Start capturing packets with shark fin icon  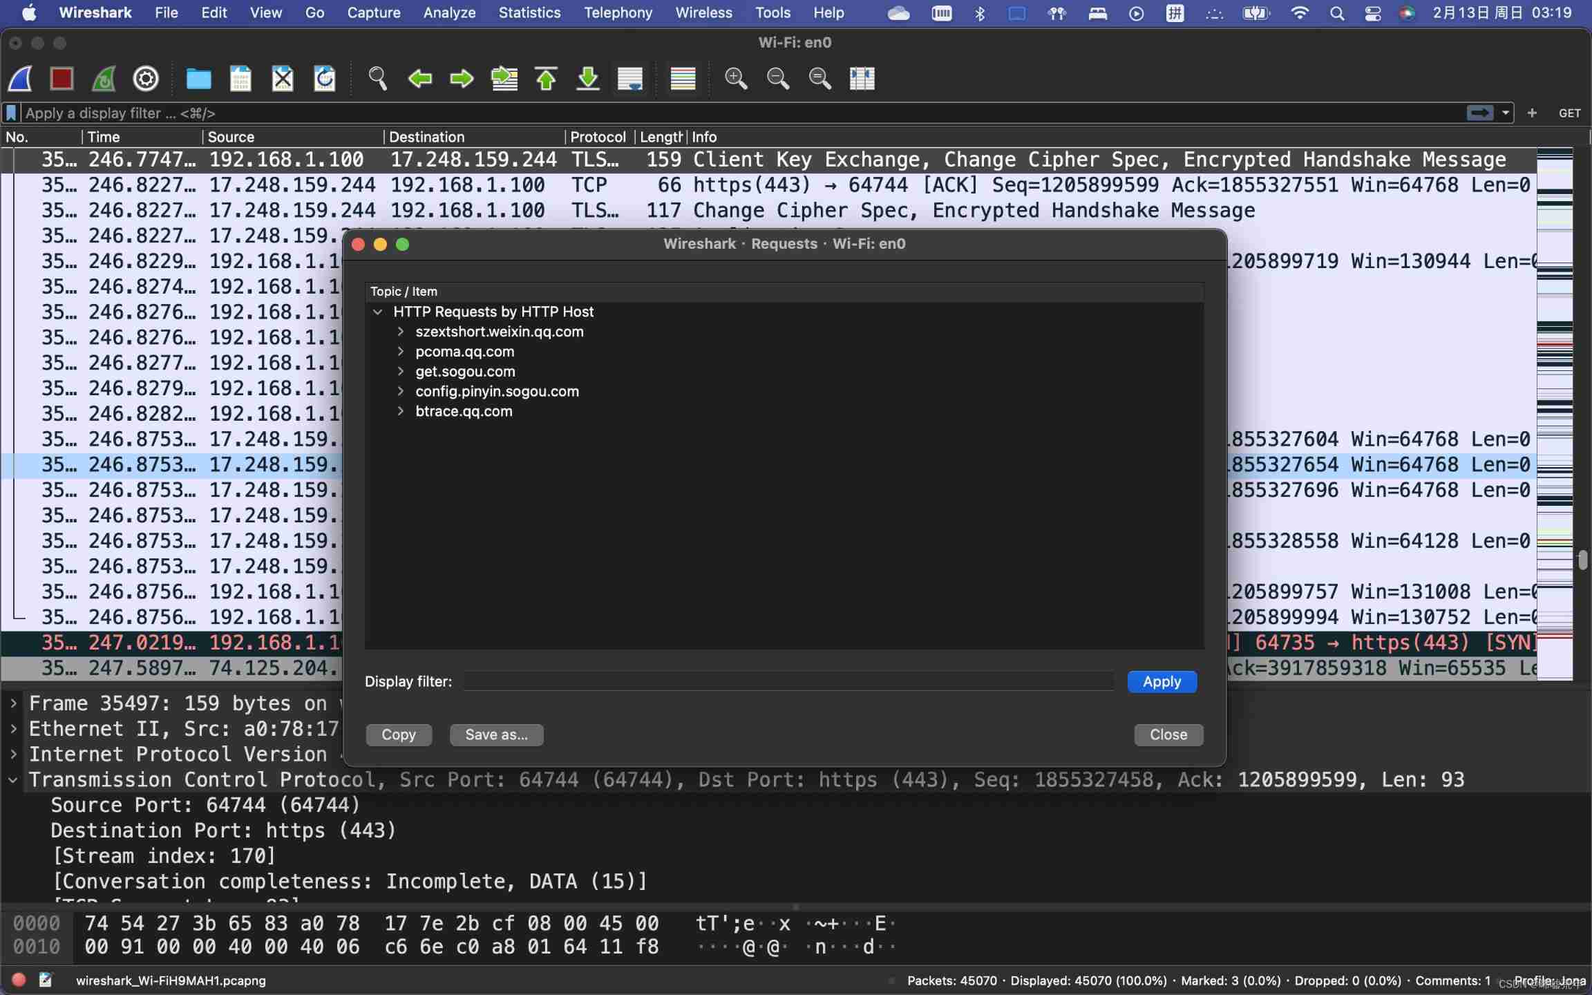pyautogui.click(x=21, y=79)
